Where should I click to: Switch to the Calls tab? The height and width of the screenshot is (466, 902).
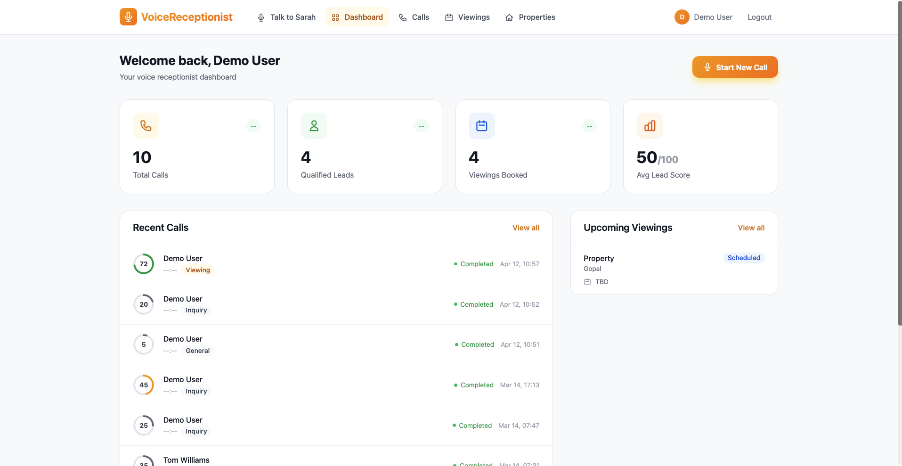(x=414, y=17)
